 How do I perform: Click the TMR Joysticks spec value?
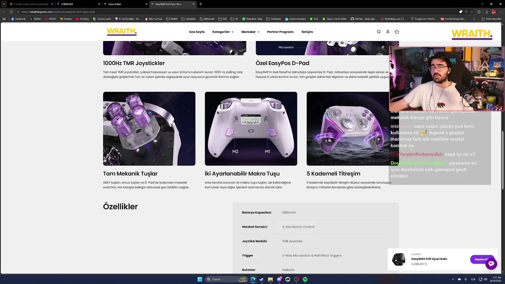coord(292,241)
